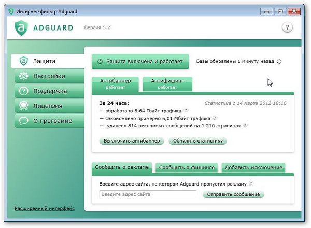Click the Adguard shield logo in header
Image resolution: width=311 pixels, height=228 pixels.
click(21, 27)
